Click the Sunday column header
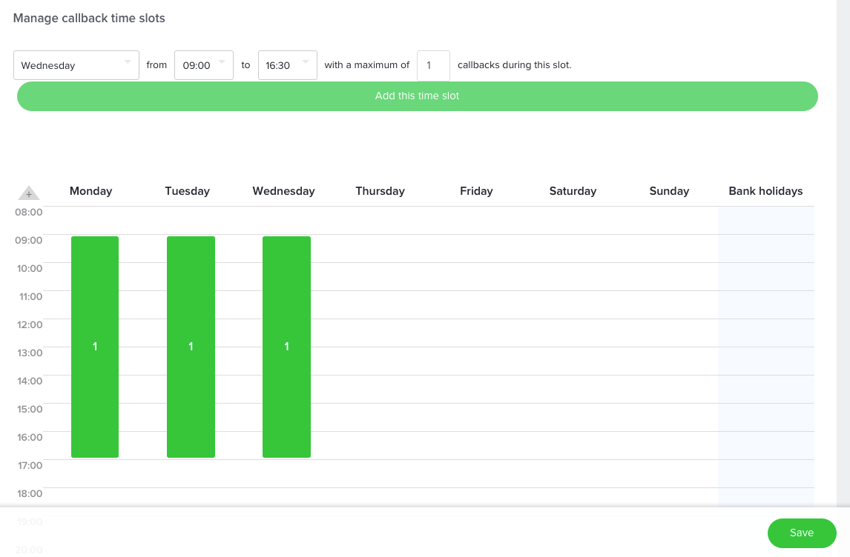850x557 pixels. click(670, 191)
